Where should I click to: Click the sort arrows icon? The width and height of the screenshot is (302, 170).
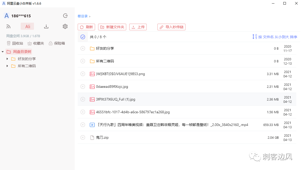coord(255,37)
